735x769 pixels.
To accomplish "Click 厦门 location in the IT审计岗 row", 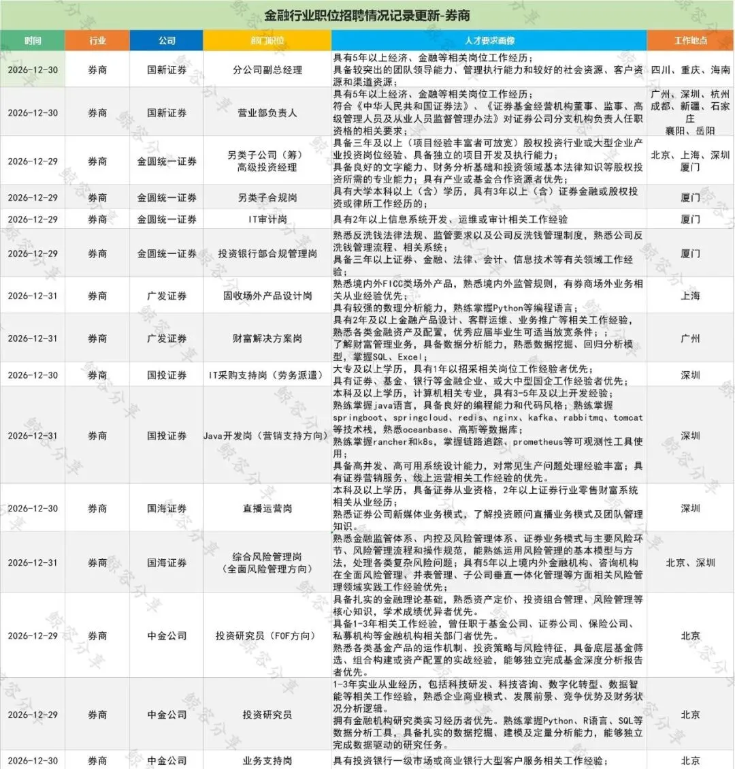I will (x=690, y=219).
